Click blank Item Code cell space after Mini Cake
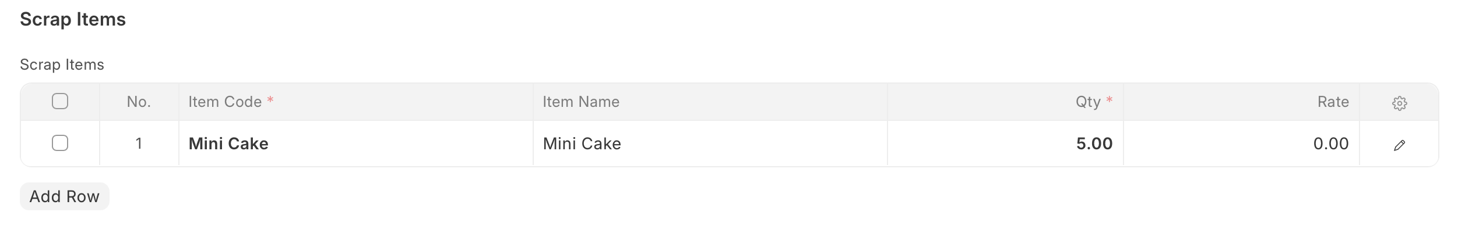Image resolution: width=1458 pixels, height=237 pixels. [401, 143]
